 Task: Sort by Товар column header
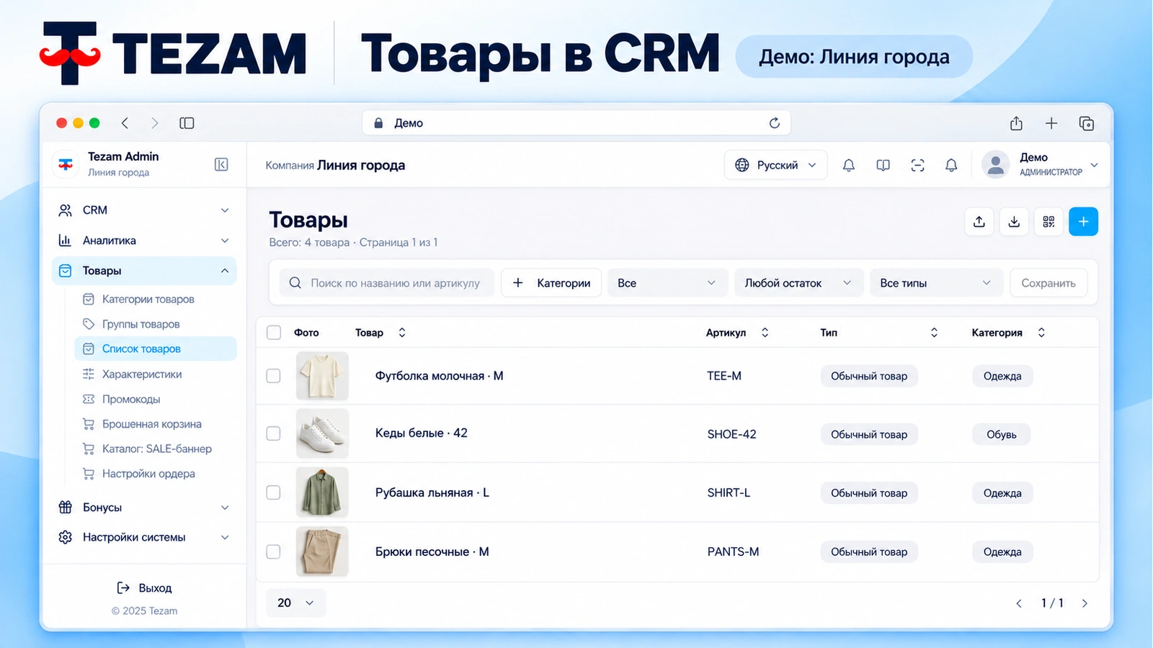[380, 333]
